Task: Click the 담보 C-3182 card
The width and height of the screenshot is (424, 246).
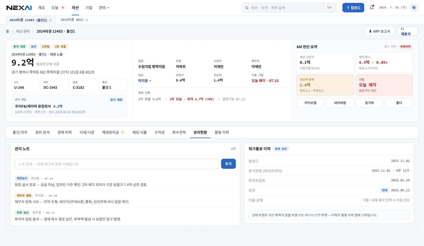Action: coord(84,85)
